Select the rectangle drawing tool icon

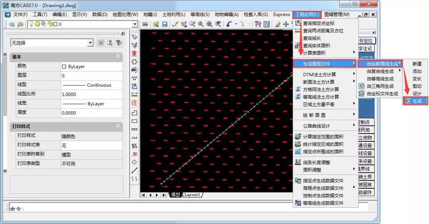pyautogui.click(x=134, y=121)
